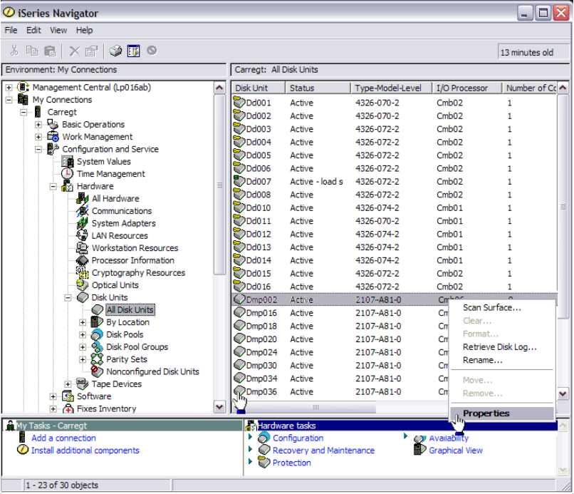Screen dimensions: 574x494
Task: Sort by the Type-Model-Level column header
Action: point(388,88)
